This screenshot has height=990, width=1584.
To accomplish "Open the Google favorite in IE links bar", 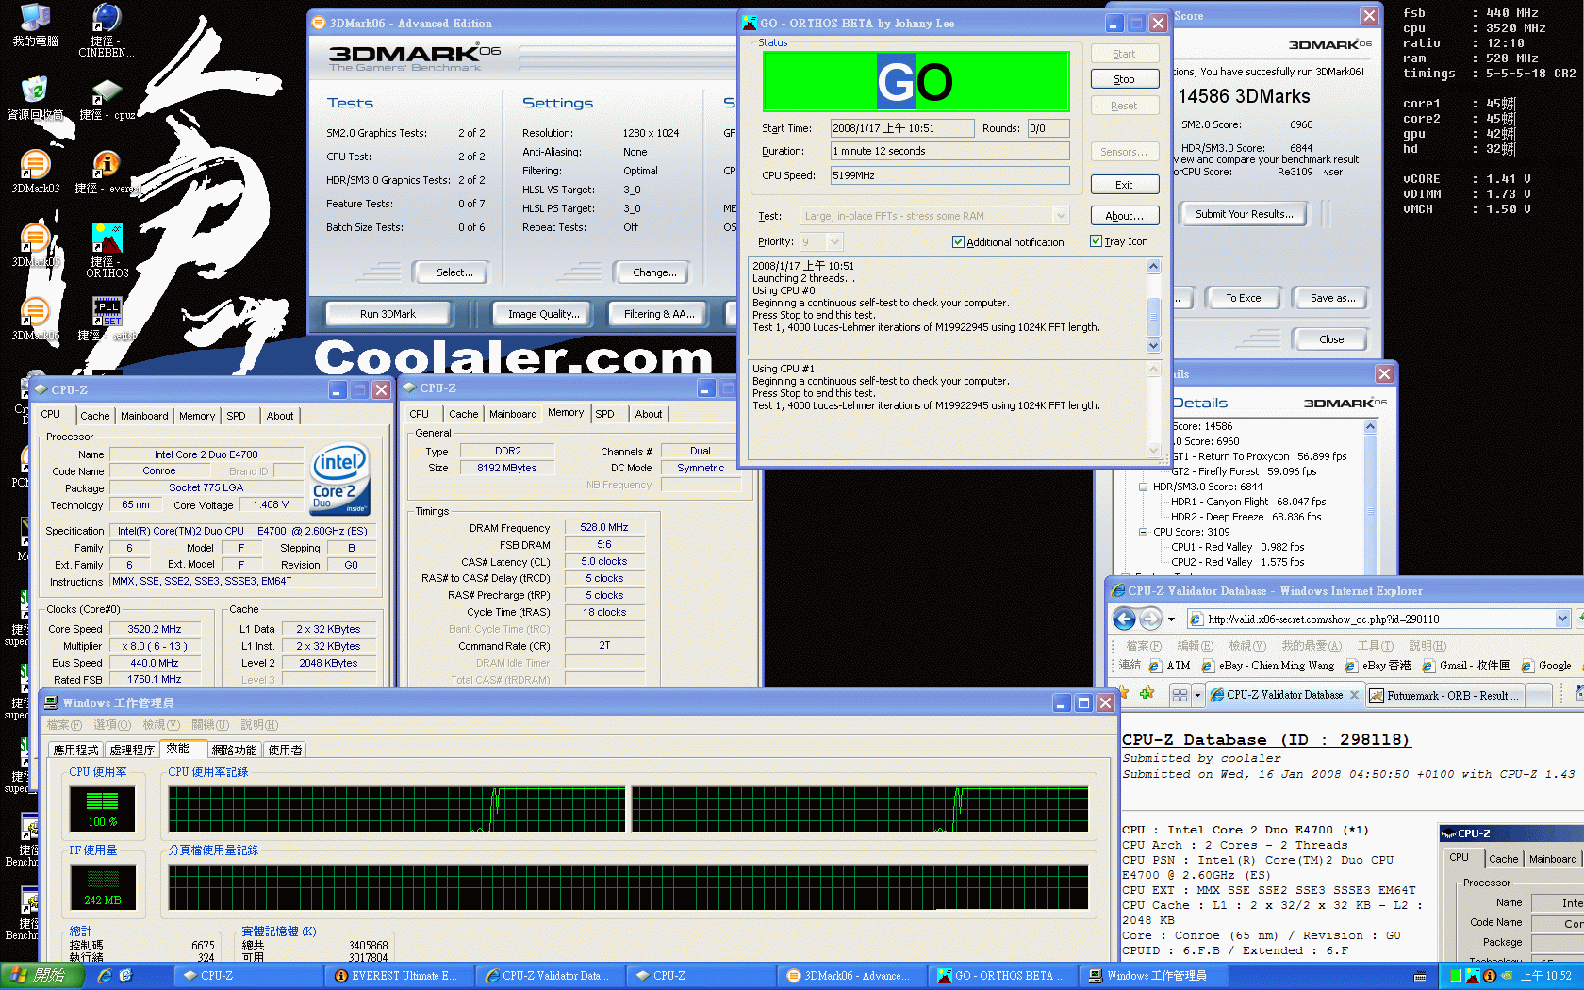I will pos(1546,666).
